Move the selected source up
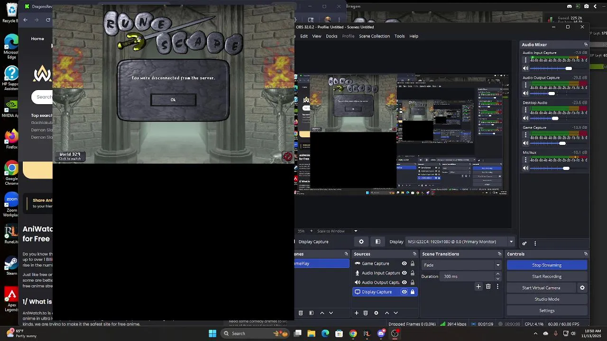607x341 pixels. click(387, 313)
